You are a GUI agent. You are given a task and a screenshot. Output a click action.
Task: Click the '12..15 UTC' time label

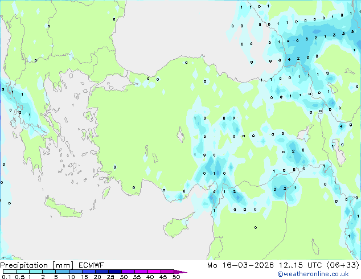coord(300,265)
